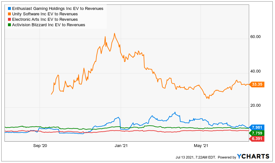The height and width of the screenshot is (163, 275).
Task: Click the 'Jul 13 2021, 7:22AM EDT' timestamp
Action: point(196,157)
